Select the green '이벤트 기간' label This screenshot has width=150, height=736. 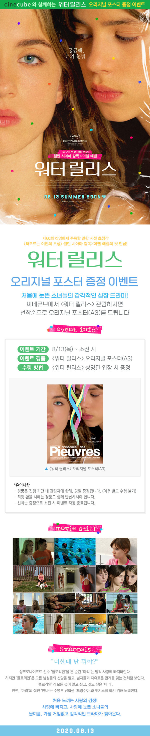33,349
